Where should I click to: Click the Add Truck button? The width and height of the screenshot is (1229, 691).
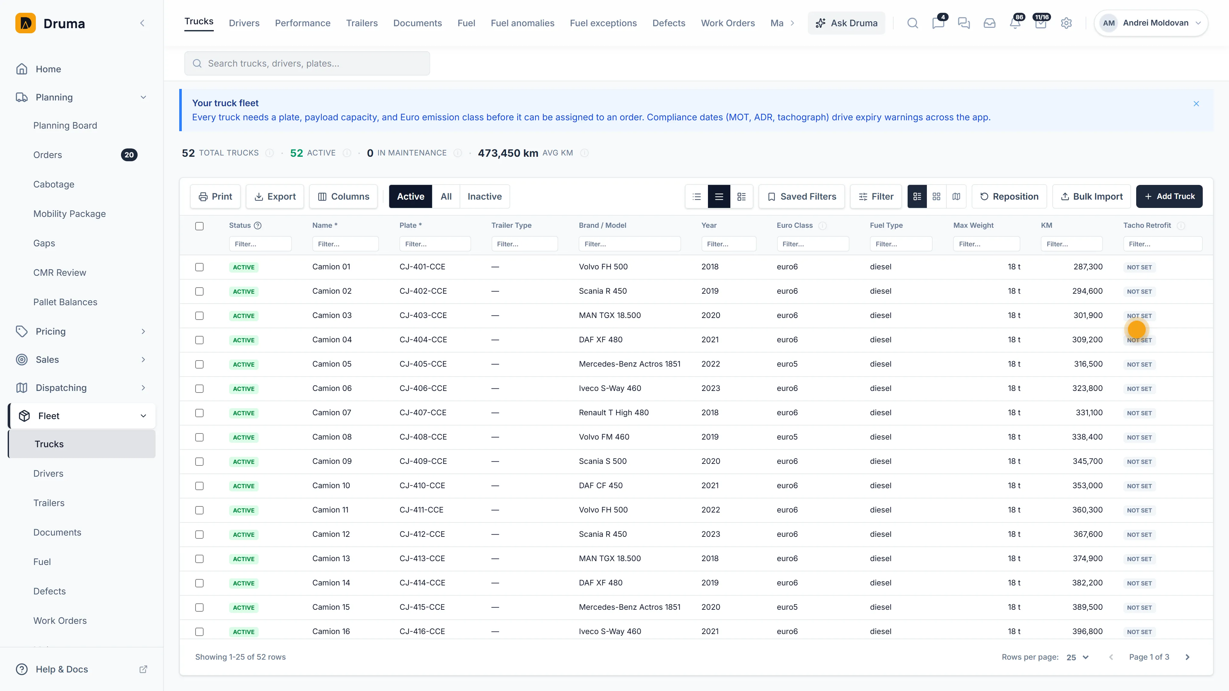(x=1169, y=196)
